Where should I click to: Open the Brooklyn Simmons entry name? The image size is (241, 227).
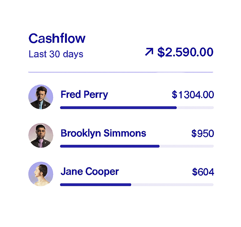point(103,133)
